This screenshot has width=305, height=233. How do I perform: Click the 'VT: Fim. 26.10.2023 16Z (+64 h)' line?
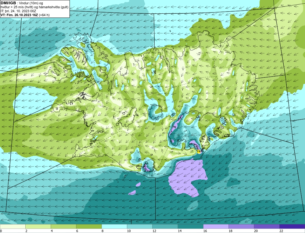click(x=25, y=15)
